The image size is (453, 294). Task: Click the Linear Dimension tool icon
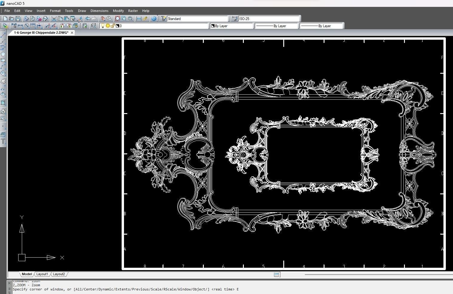coord(20,26)
